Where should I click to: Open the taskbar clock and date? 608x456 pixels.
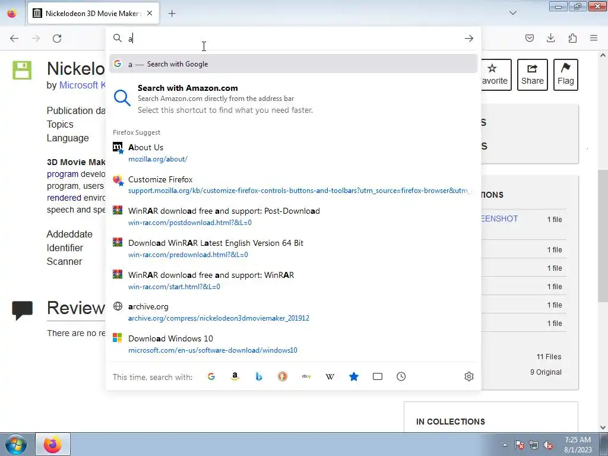(x=578, y=445)
